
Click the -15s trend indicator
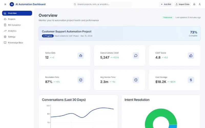(x=112, y=82)
